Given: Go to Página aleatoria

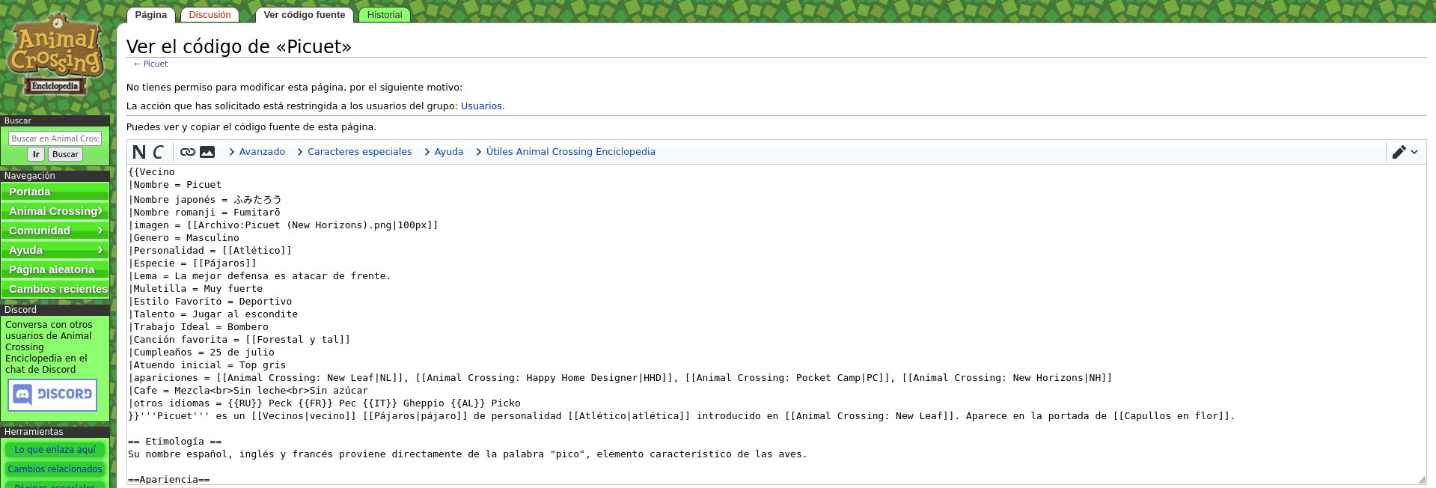Looking at the screenshot, I should point(55,269).
